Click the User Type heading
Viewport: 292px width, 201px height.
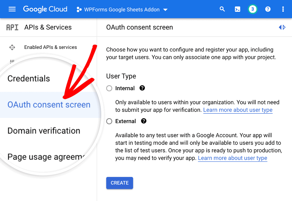(x=121, y=76)
